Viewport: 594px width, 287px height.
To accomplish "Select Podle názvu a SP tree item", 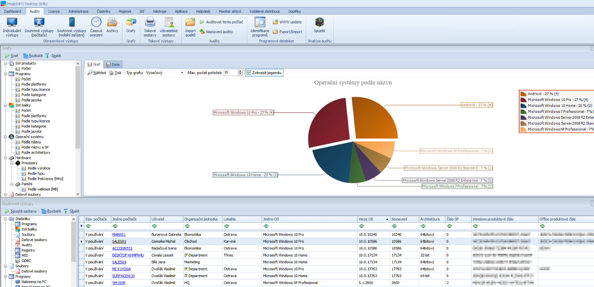I will [35, 147].
